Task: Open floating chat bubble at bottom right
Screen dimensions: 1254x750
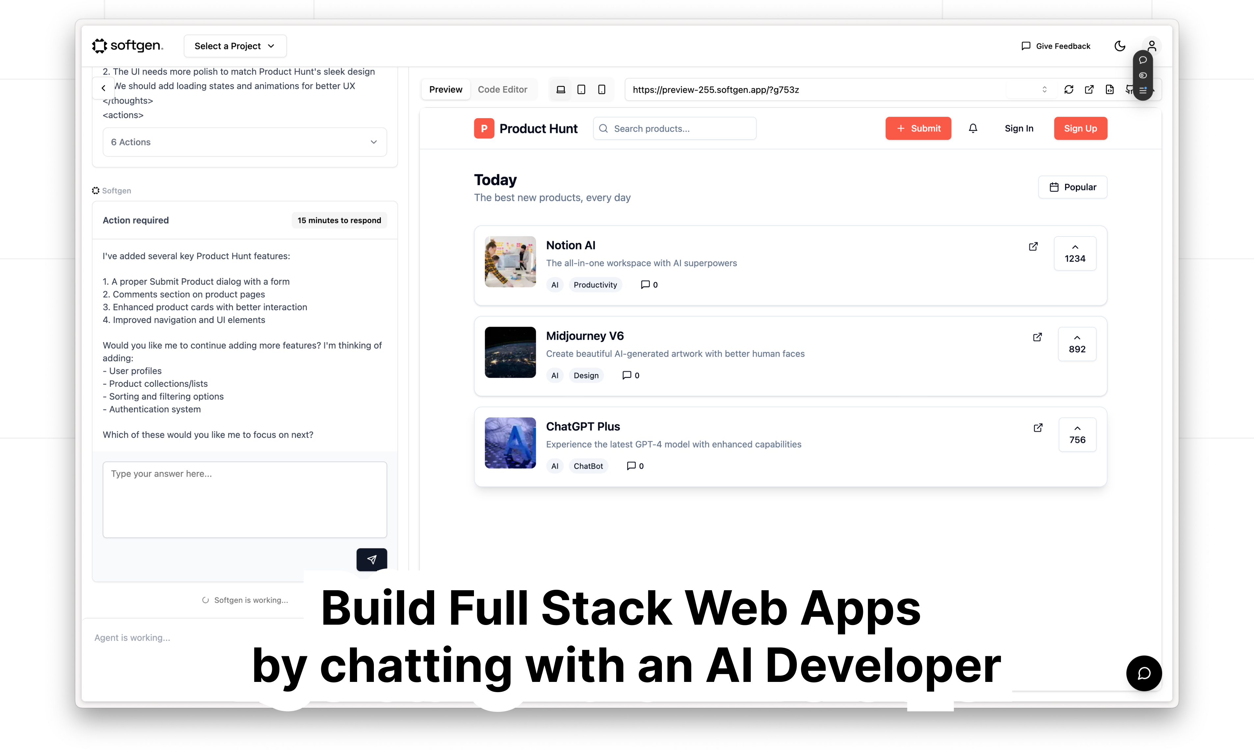Action: 1144,673
